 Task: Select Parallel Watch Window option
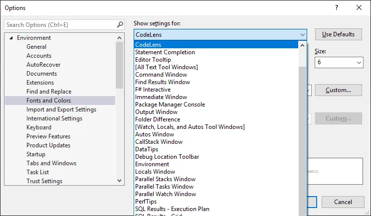coord(216,194)
